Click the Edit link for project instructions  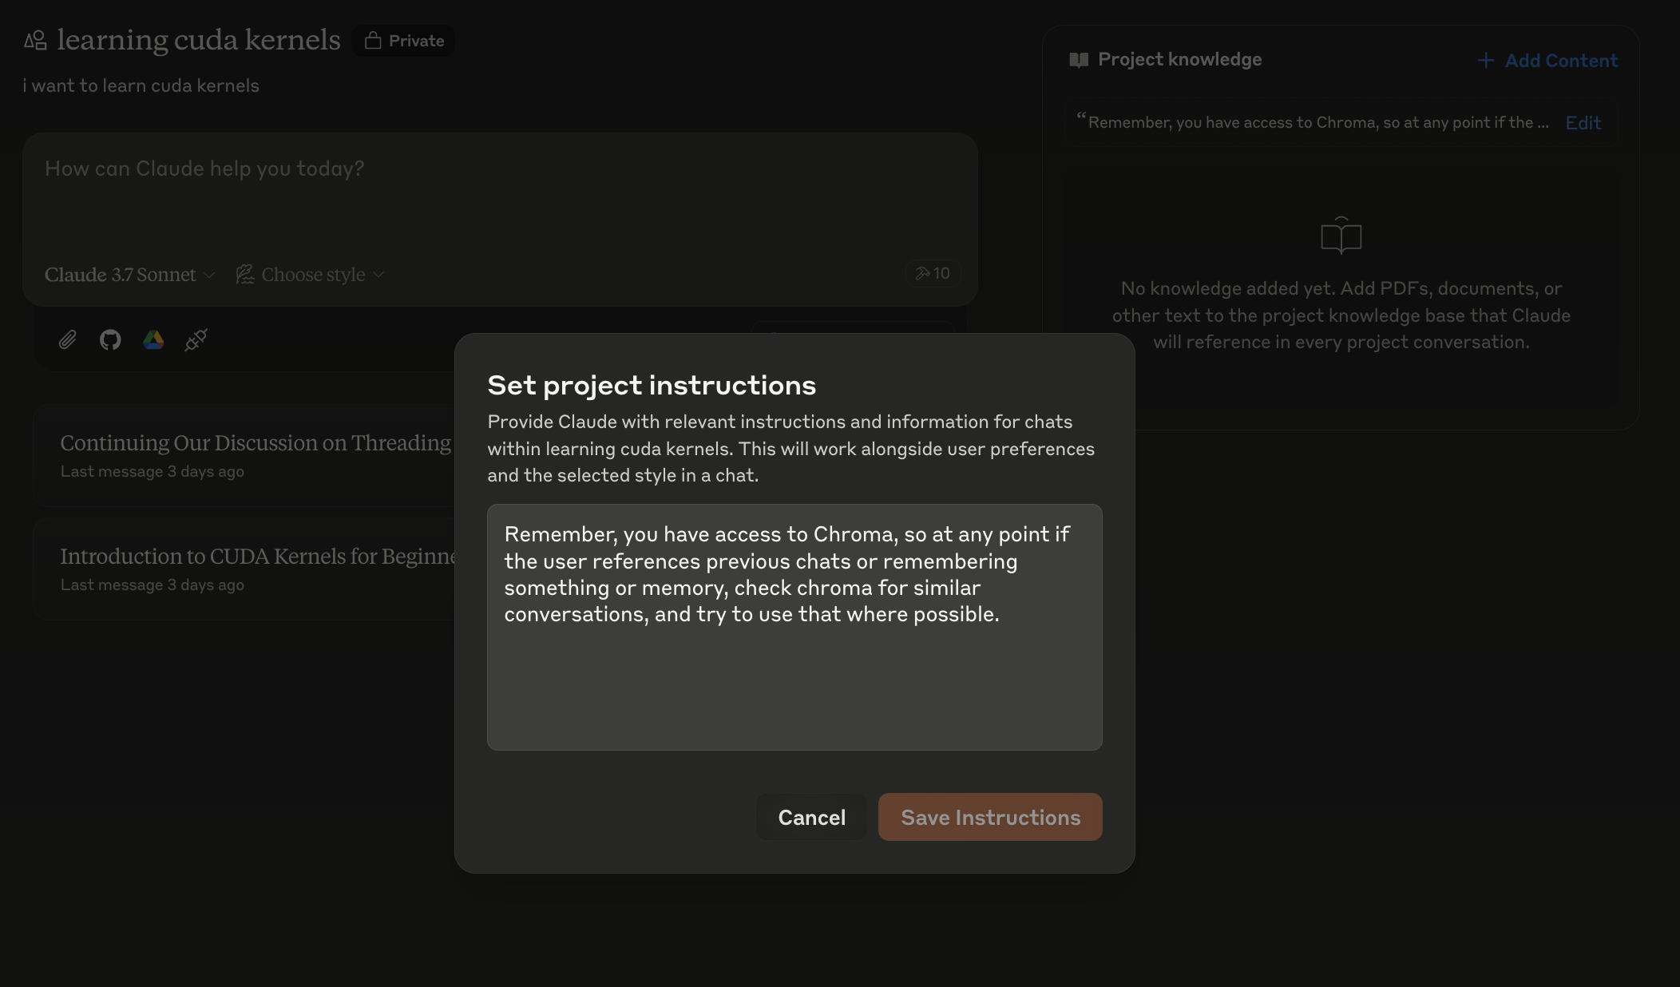tap(1583, 123)
